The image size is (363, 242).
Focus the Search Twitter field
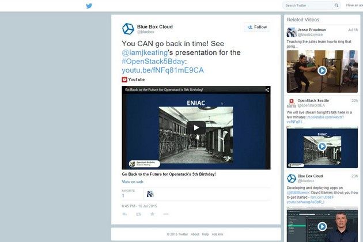click(311, 5)
